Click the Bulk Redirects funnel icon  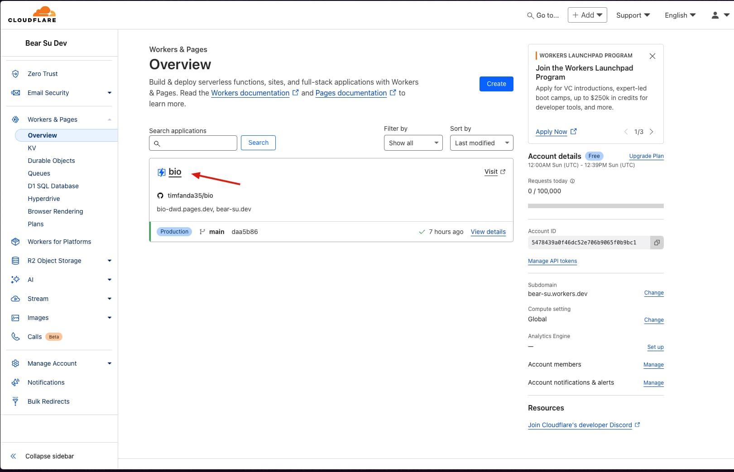pos(15,401)
